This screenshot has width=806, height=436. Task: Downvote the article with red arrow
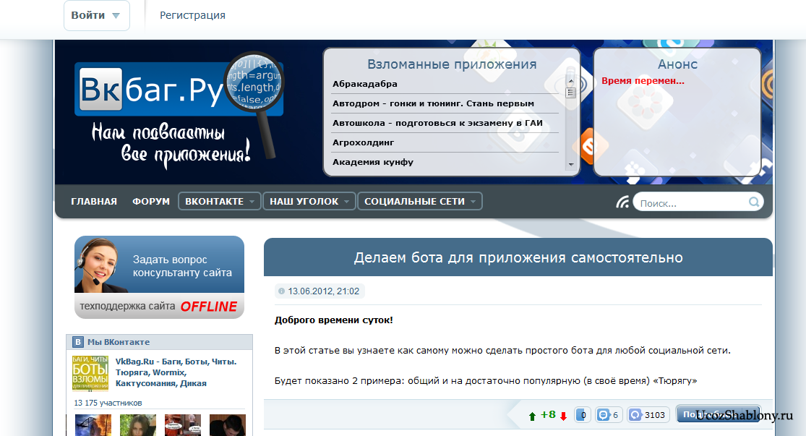click(563, 416)
